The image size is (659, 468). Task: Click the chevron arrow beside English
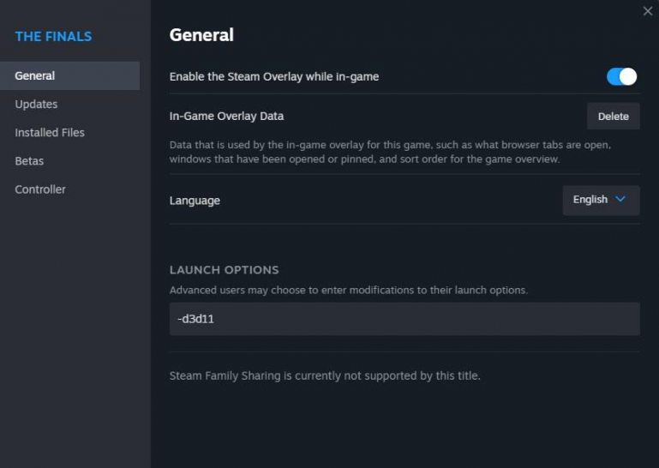coord(621,200)
